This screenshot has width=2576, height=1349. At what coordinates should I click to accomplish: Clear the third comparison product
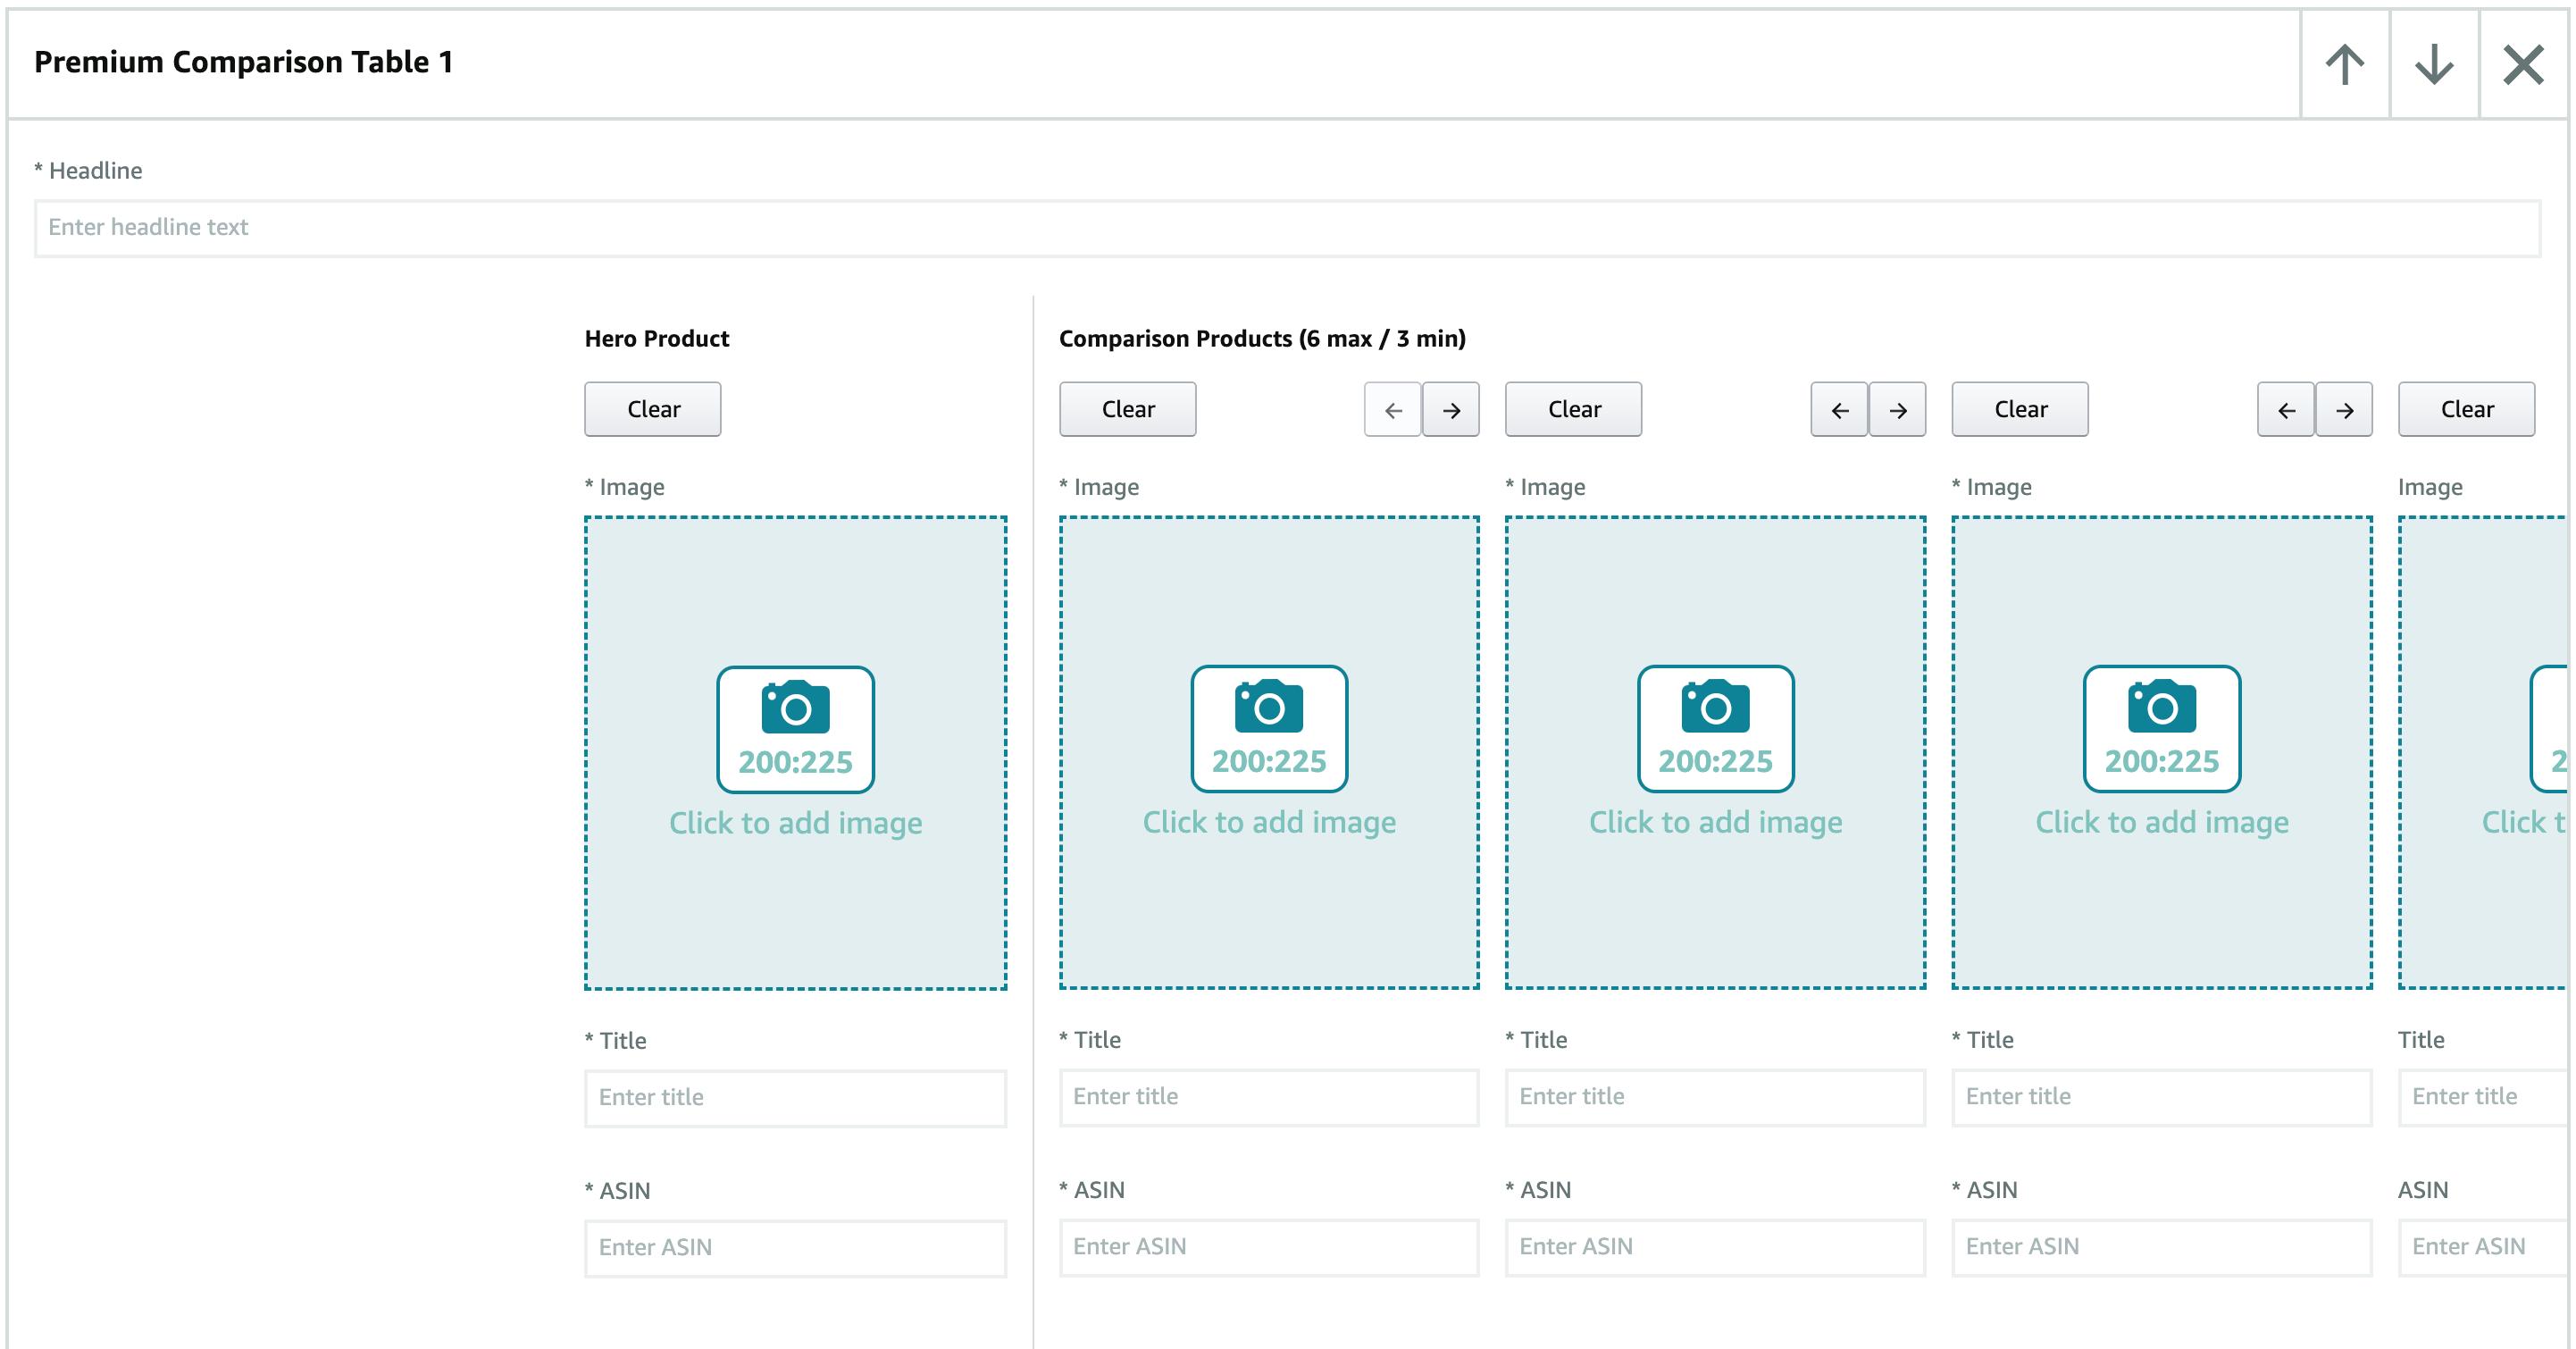[x=2020, y=409]
